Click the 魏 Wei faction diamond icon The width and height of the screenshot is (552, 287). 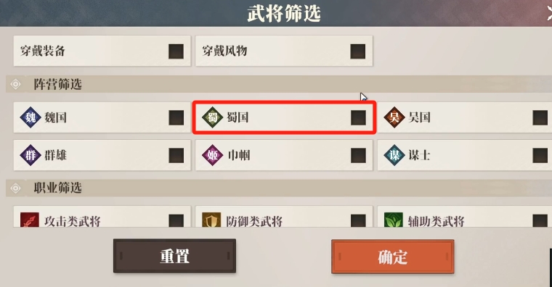[x=31, y=117]
